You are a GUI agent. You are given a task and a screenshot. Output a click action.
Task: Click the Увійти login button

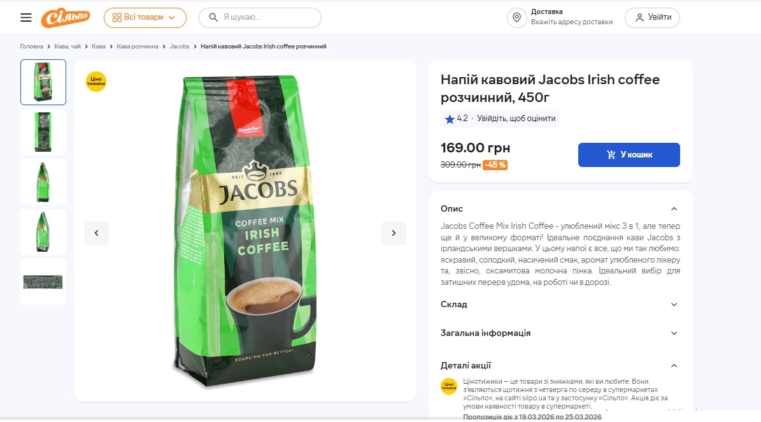click(652, 17)
